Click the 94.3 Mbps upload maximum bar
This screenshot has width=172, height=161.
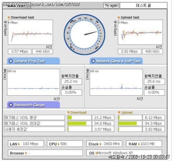tap(130, 124)
